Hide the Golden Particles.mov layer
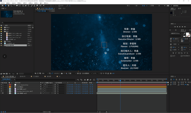Screen dimensions: 191x113 click(x=1, y=91)
